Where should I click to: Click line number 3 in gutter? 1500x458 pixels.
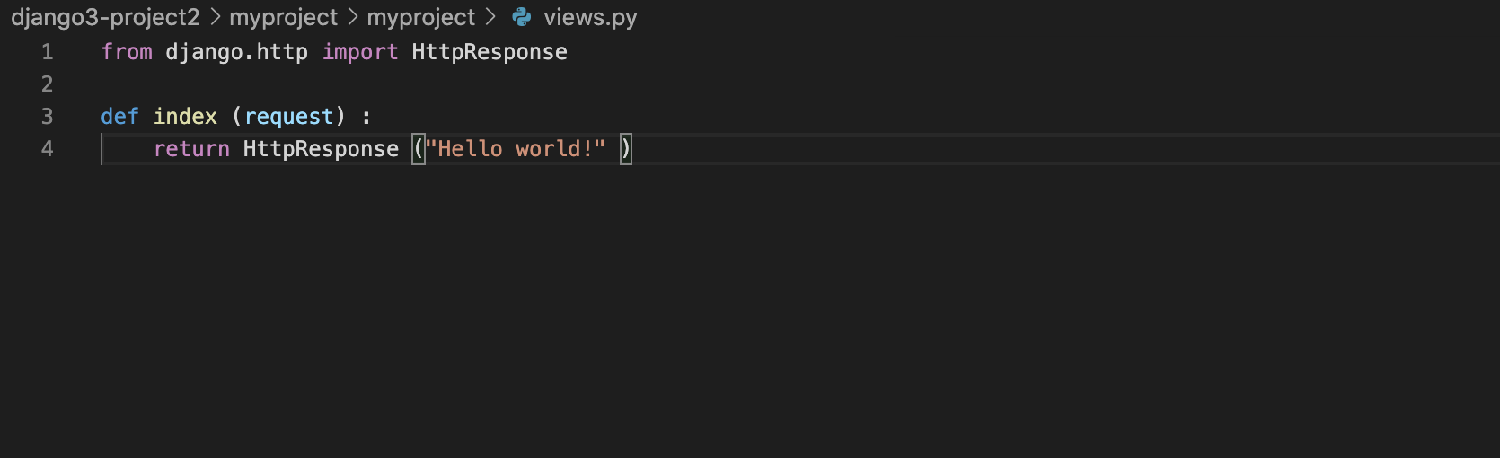click(48, 117)
